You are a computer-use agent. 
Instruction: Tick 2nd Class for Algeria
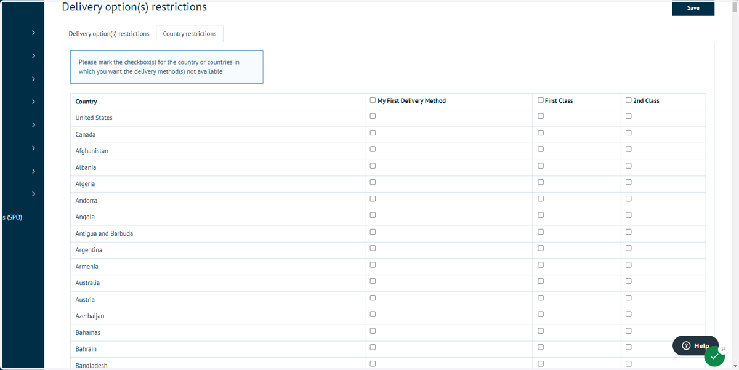[x=629, y=182]
